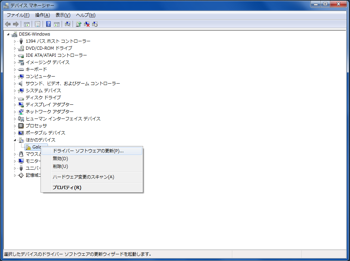Open the Properties toolbar icon
The width and height of the screenshot is (350, 261).
click(37, 24)
